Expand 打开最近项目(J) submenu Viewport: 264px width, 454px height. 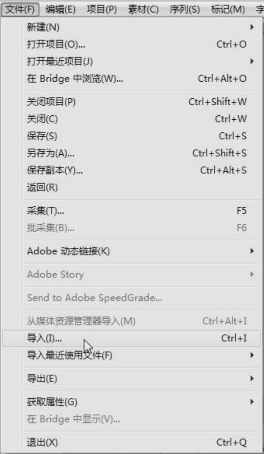click(x=59, y=61)
